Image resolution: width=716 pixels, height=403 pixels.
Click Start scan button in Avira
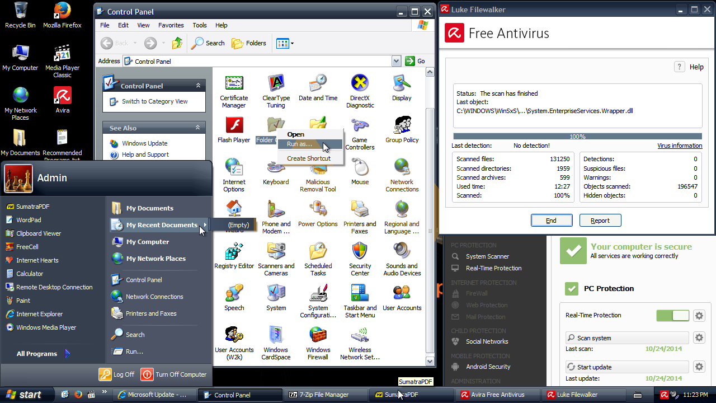tap(627, 338)
